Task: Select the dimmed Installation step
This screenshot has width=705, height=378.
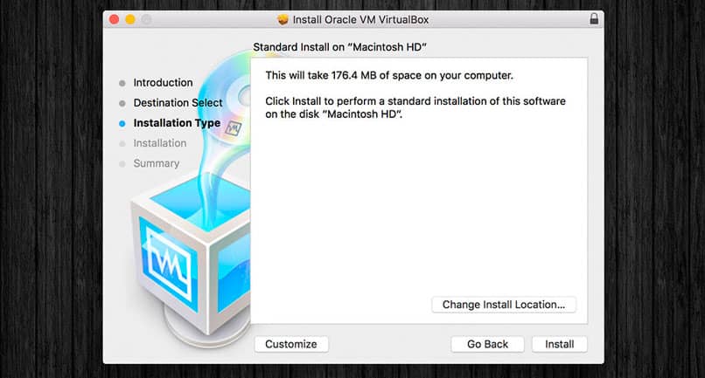Action: click(159, 143)
